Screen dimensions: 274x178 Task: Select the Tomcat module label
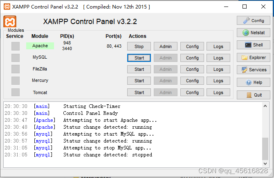point(40,92)
